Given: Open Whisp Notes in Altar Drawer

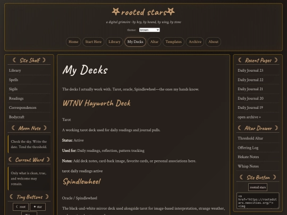Looking at the screenshot, I should [258, 166].
